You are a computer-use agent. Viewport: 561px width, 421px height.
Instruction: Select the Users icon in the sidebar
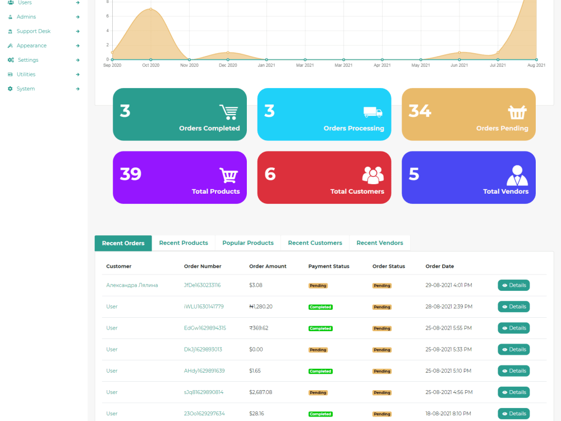pyautogui.click(x=11, y=3)
